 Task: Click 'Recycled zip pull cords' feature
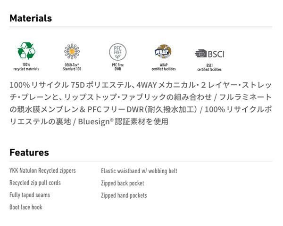pyautogui.click(x=35, y=183)
